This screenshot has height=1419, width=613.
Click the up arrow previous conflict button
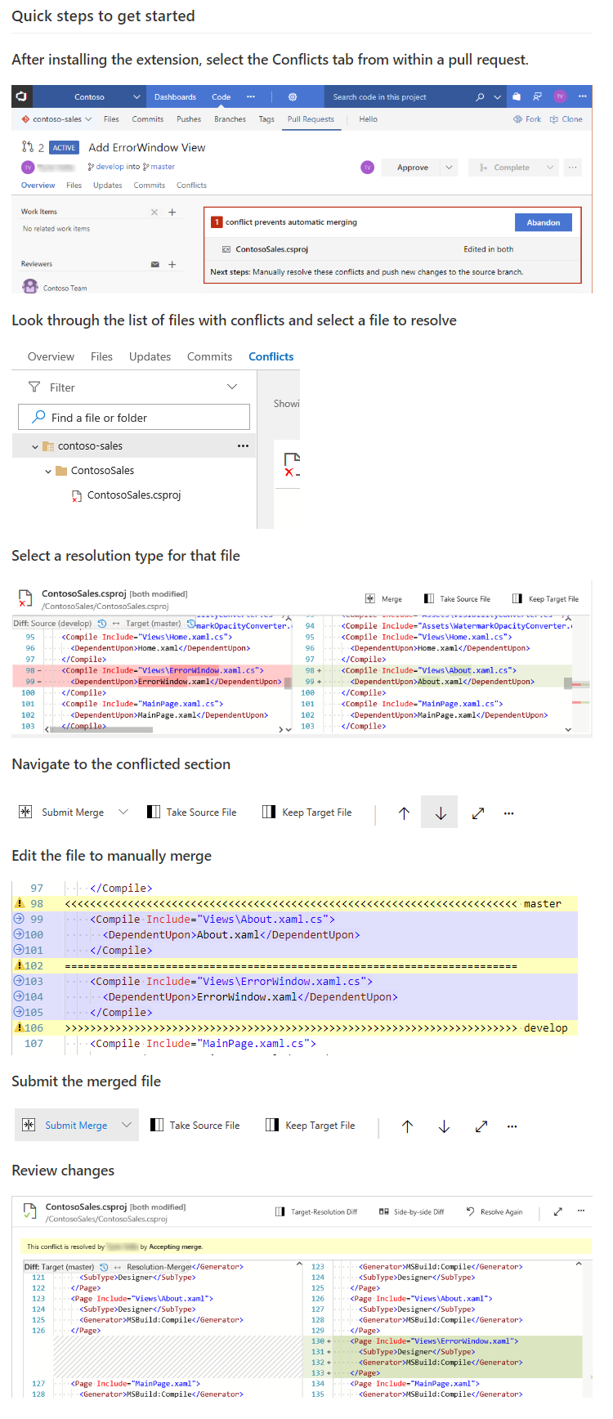click(x=404, y=812)
